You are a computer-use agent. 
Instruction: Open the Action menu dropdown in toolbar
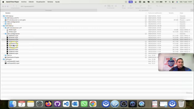[149, 6]
